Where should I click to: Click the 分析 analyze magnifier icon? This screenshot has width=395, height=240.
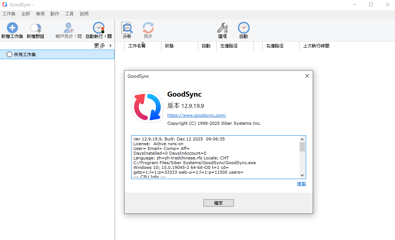tap(127, 28)
